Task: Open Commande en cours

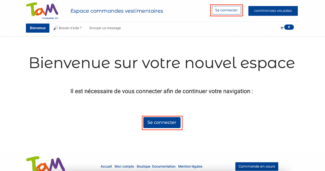Action: point(256,166)
